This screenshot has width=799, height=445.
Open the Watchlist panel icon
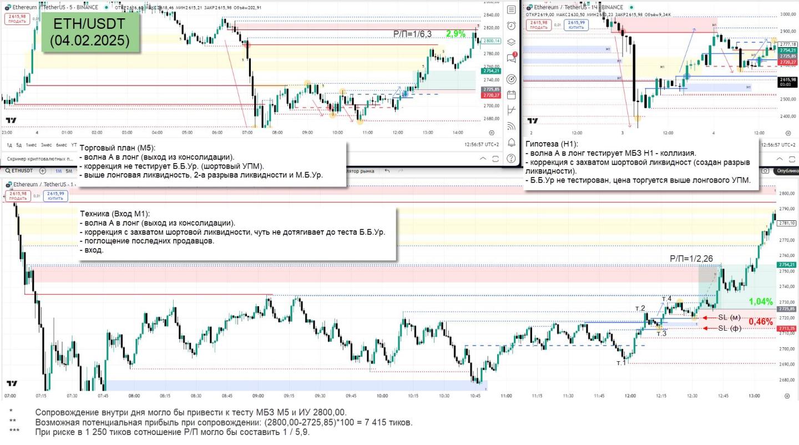click(511, 10)
